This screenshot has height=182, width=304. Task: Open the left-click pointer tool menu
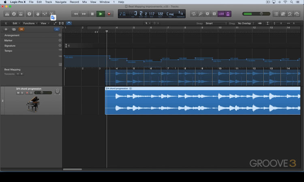148,23
